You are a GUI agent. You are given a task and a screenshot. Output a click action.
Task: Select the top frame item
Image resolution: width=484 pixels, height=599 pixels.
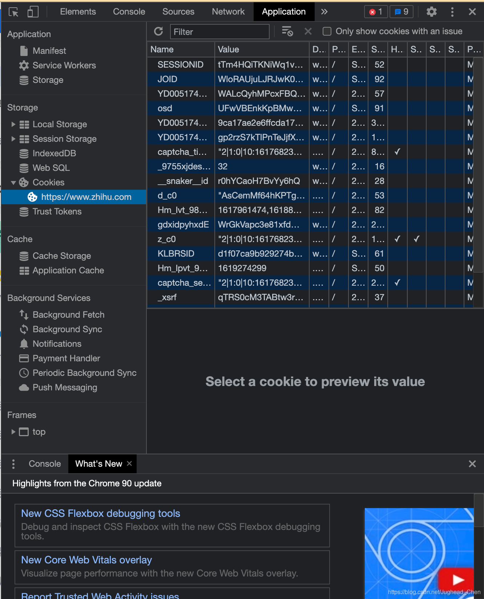coord(32,432)
